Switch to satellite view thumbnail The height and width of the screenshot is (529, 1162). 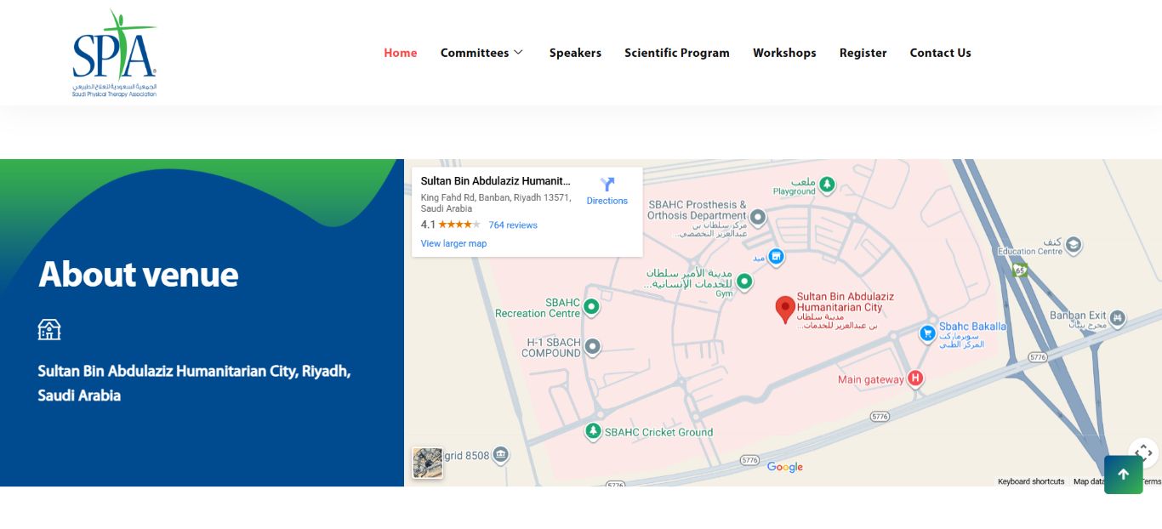(428, 463)
